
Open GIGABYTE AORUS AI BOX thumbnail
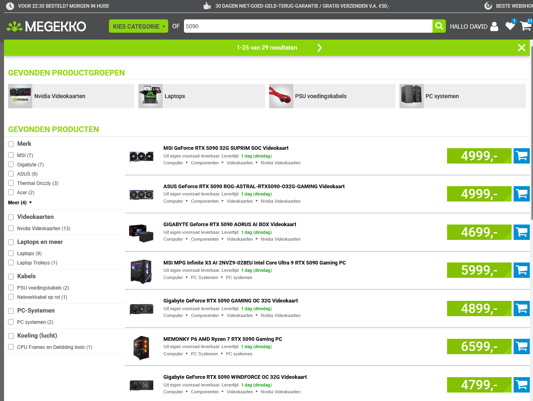point(141,233)
